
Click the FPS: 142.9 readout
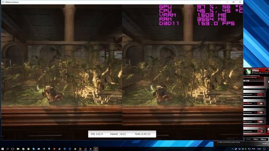click(x=97, y=134)
